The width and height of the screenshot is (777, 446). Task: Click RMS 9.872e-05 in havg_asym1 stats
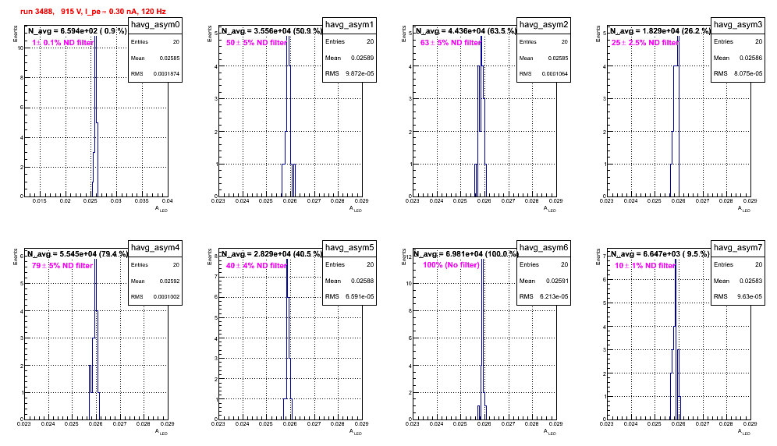(349, 74)
